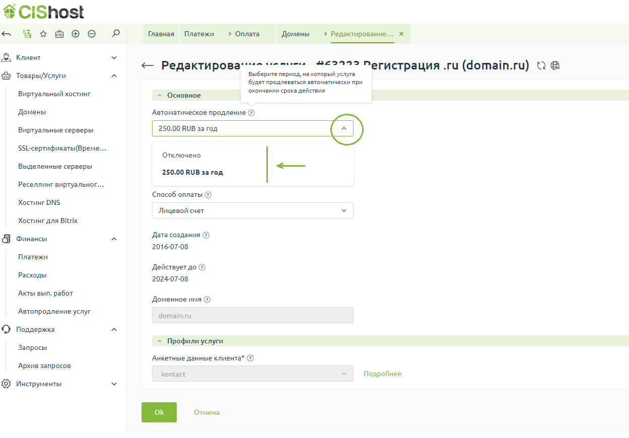The image size is (629, 438).
Task: Close the Редактирование tab
Action: pyautogui.click(x=401, y=34)
